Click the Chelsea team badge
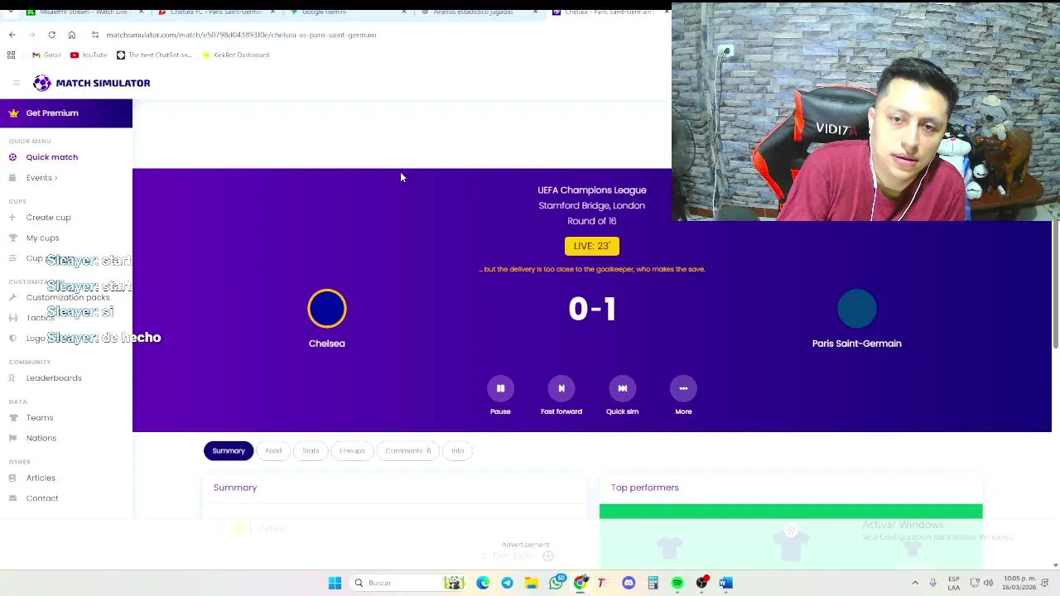 pyautogui.click(x=327, y=309)
